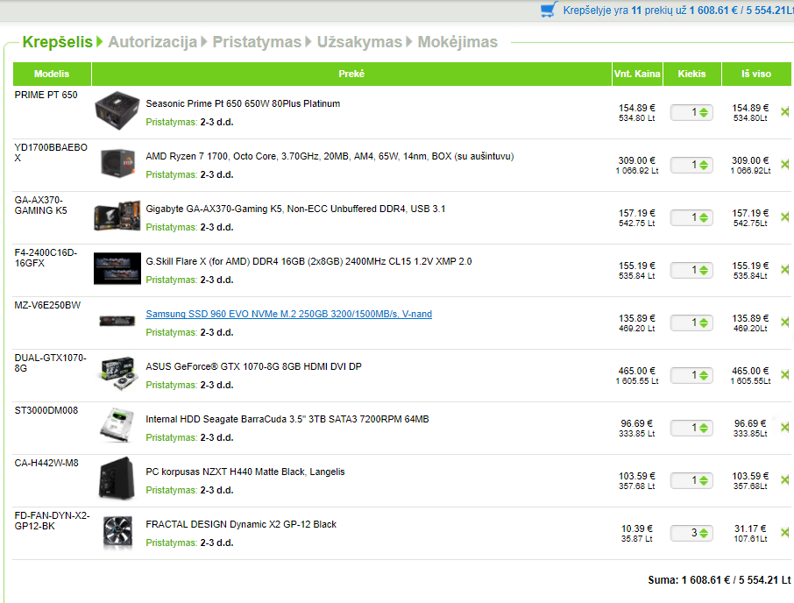Select model code ST3000DM008
The image size is (794, 603).
(x=46, y=410)
